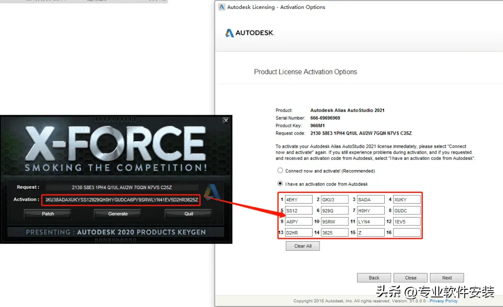Click the Clear All button
Viewport: 503px width, 307px height.
point(303,246)
